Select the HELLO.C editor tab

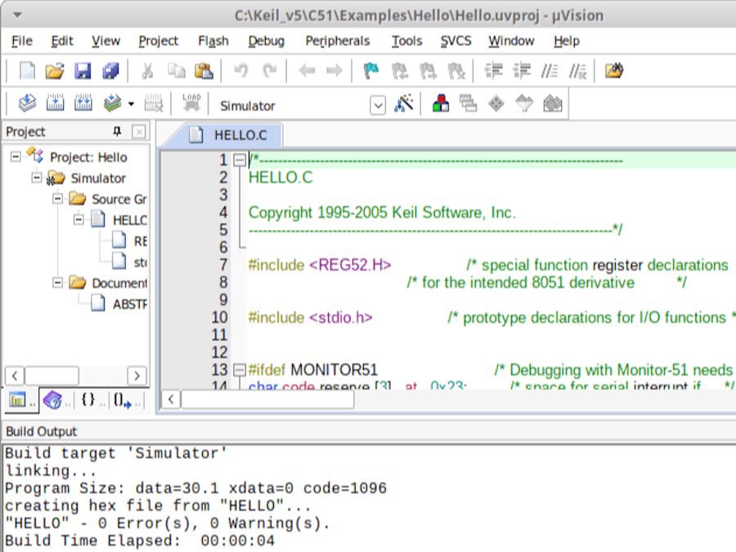(236, 135)
